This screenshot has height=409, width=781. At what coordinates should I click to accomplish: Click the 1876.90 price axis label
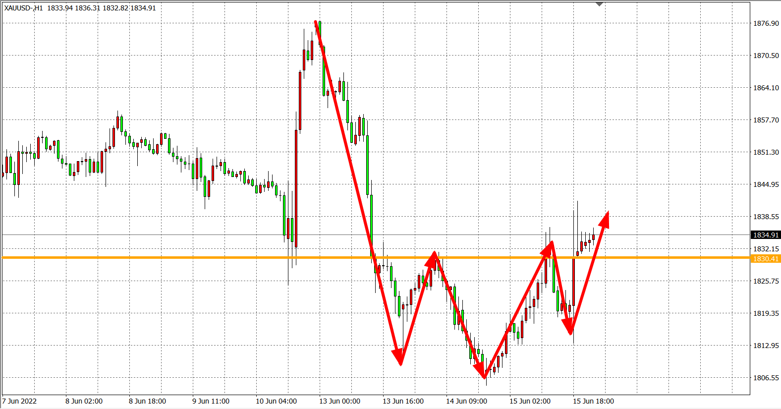766,23
